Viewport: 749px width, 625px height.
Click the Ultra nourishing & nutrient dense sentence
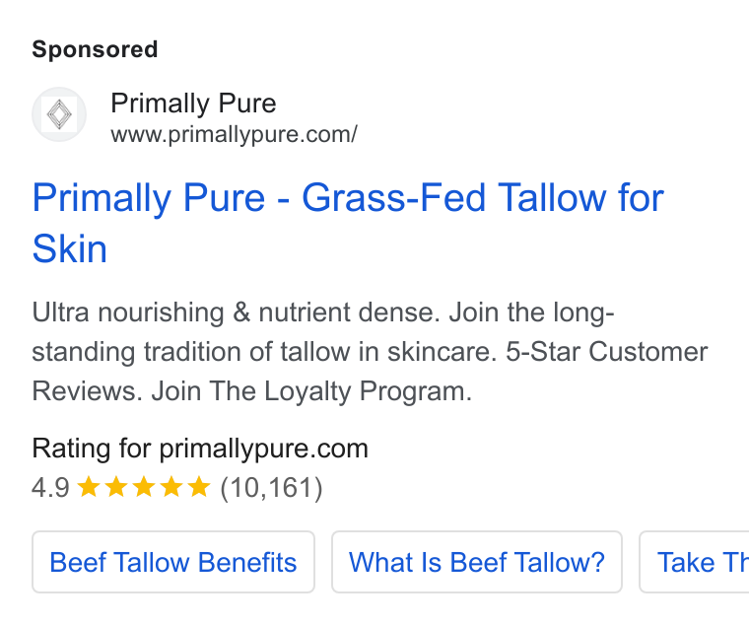tap(236, 312)
